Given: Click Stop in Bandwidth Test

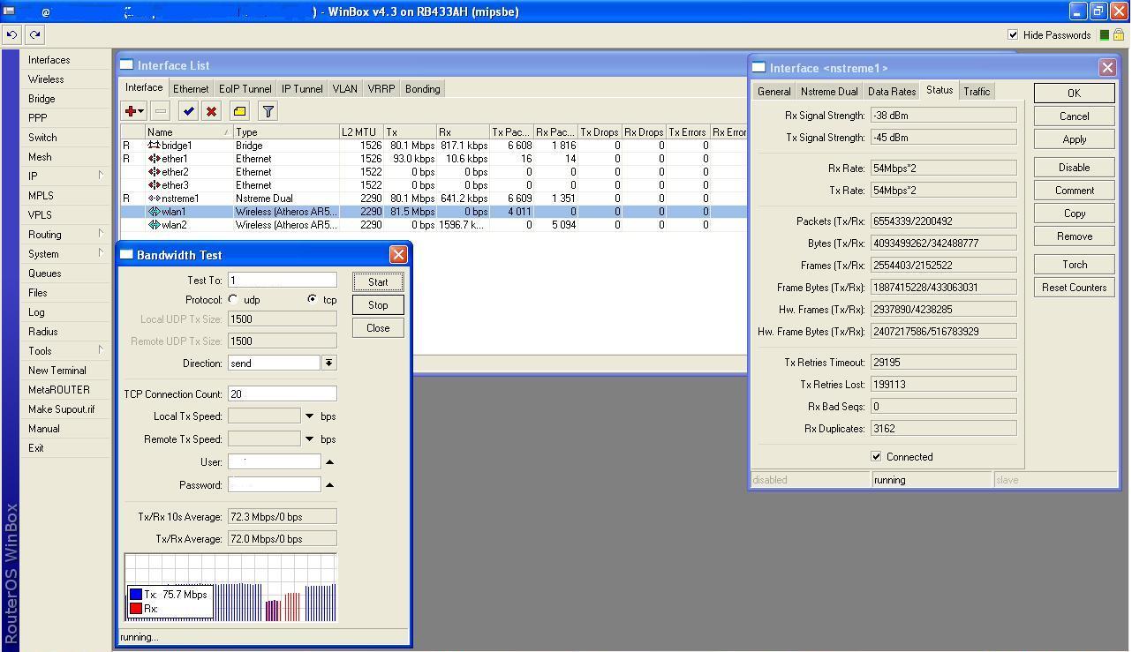Looking at the screenshot, I should click(378, 305).
